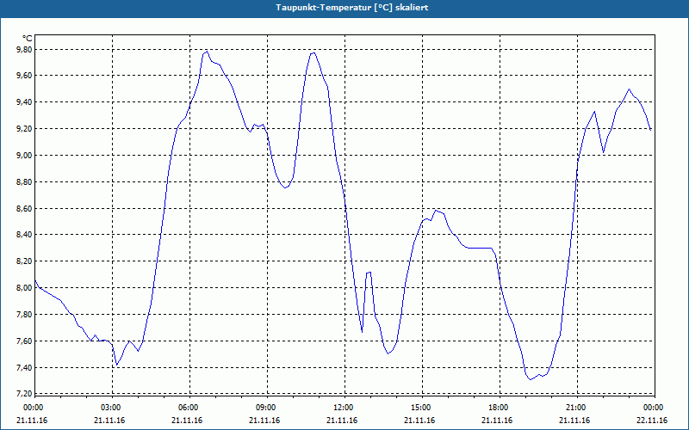Pick the y-axis value "7,60"

pyautogui.click(x=24, y=341)
